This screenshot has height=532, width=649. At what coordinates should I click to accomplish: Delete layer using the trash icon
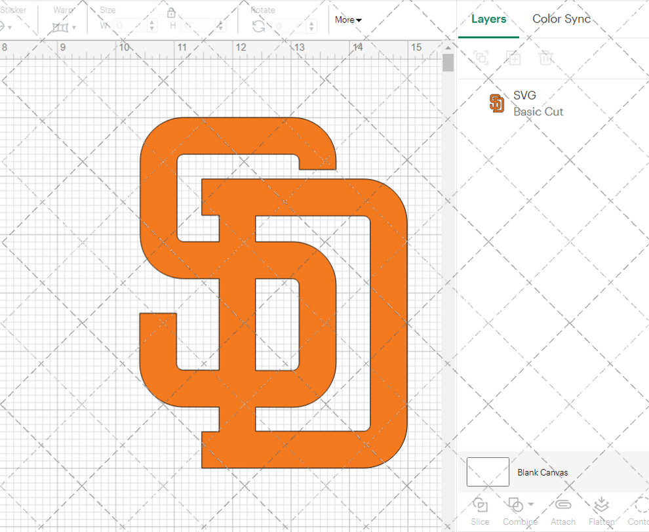click(x=546, y=58)
